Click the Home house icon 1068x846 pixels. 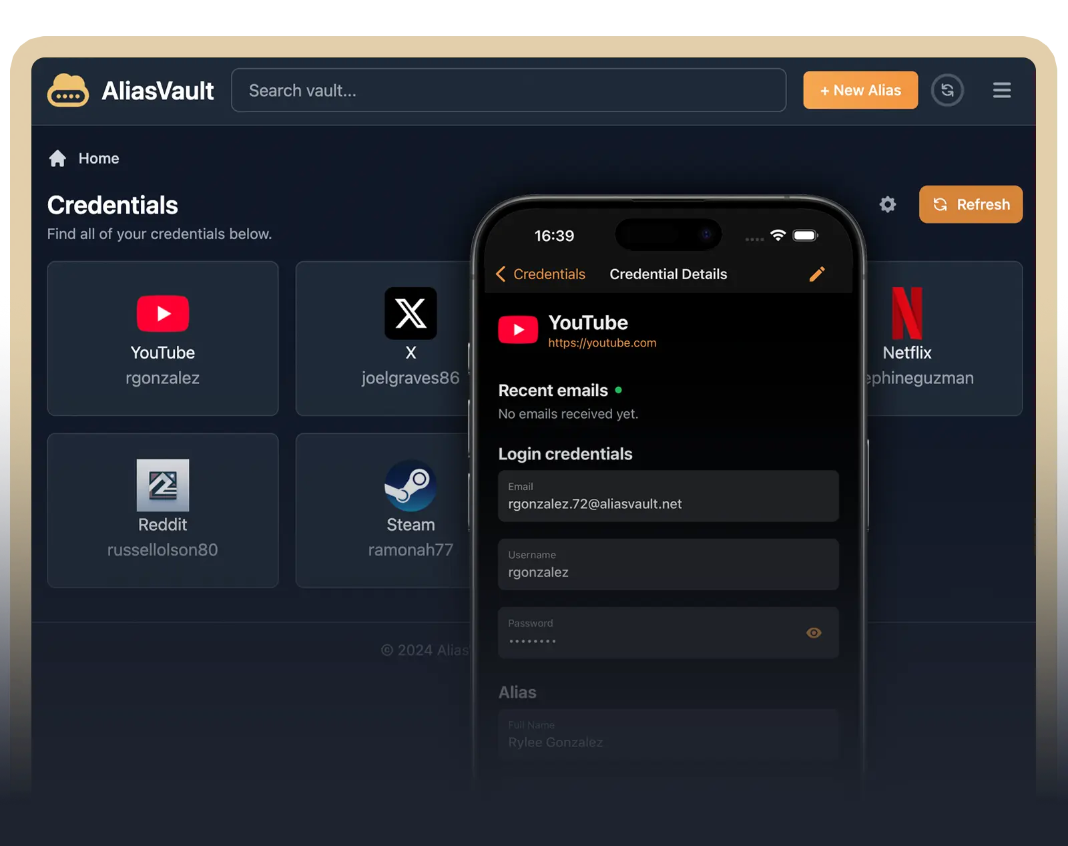(x=57, y=158)
